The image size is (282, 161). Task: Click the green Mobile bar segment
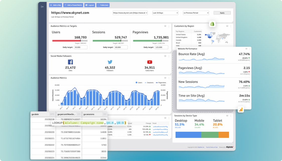pos(210,135)
